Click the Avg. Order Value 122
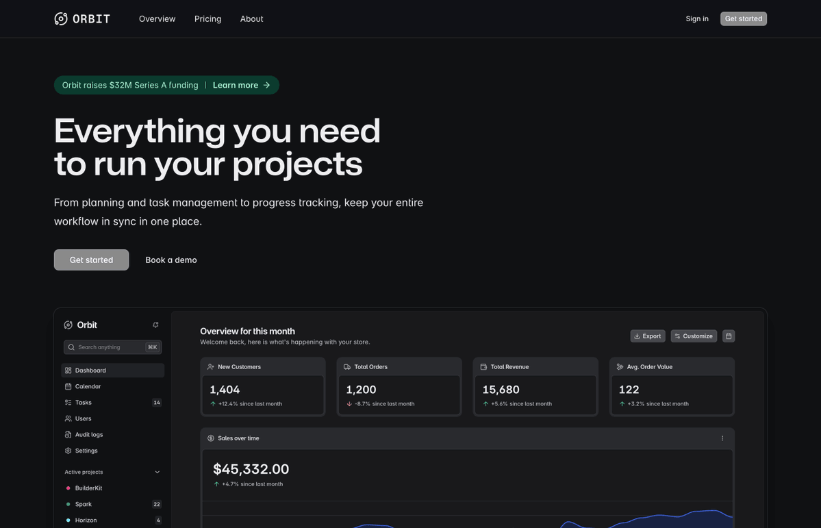 click(x=629, y=390)
